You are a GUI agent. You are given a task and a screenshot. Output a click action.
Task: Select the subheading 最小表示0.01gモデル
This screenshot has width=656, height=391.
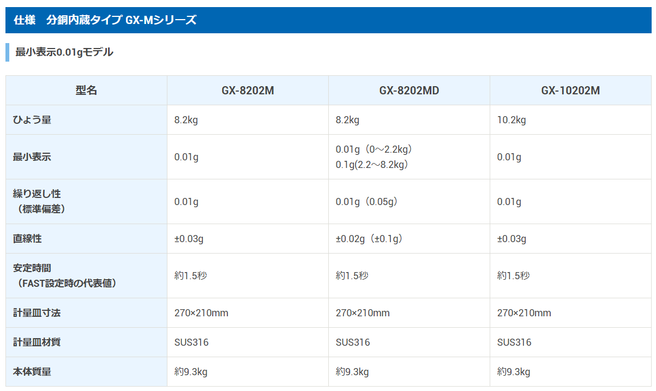coord(64,52)
